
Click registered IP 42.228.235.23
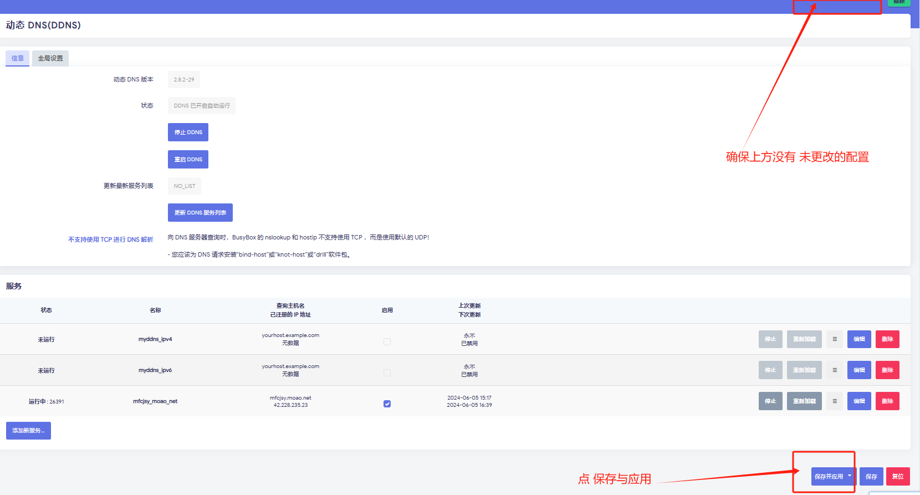pos(290,405)
